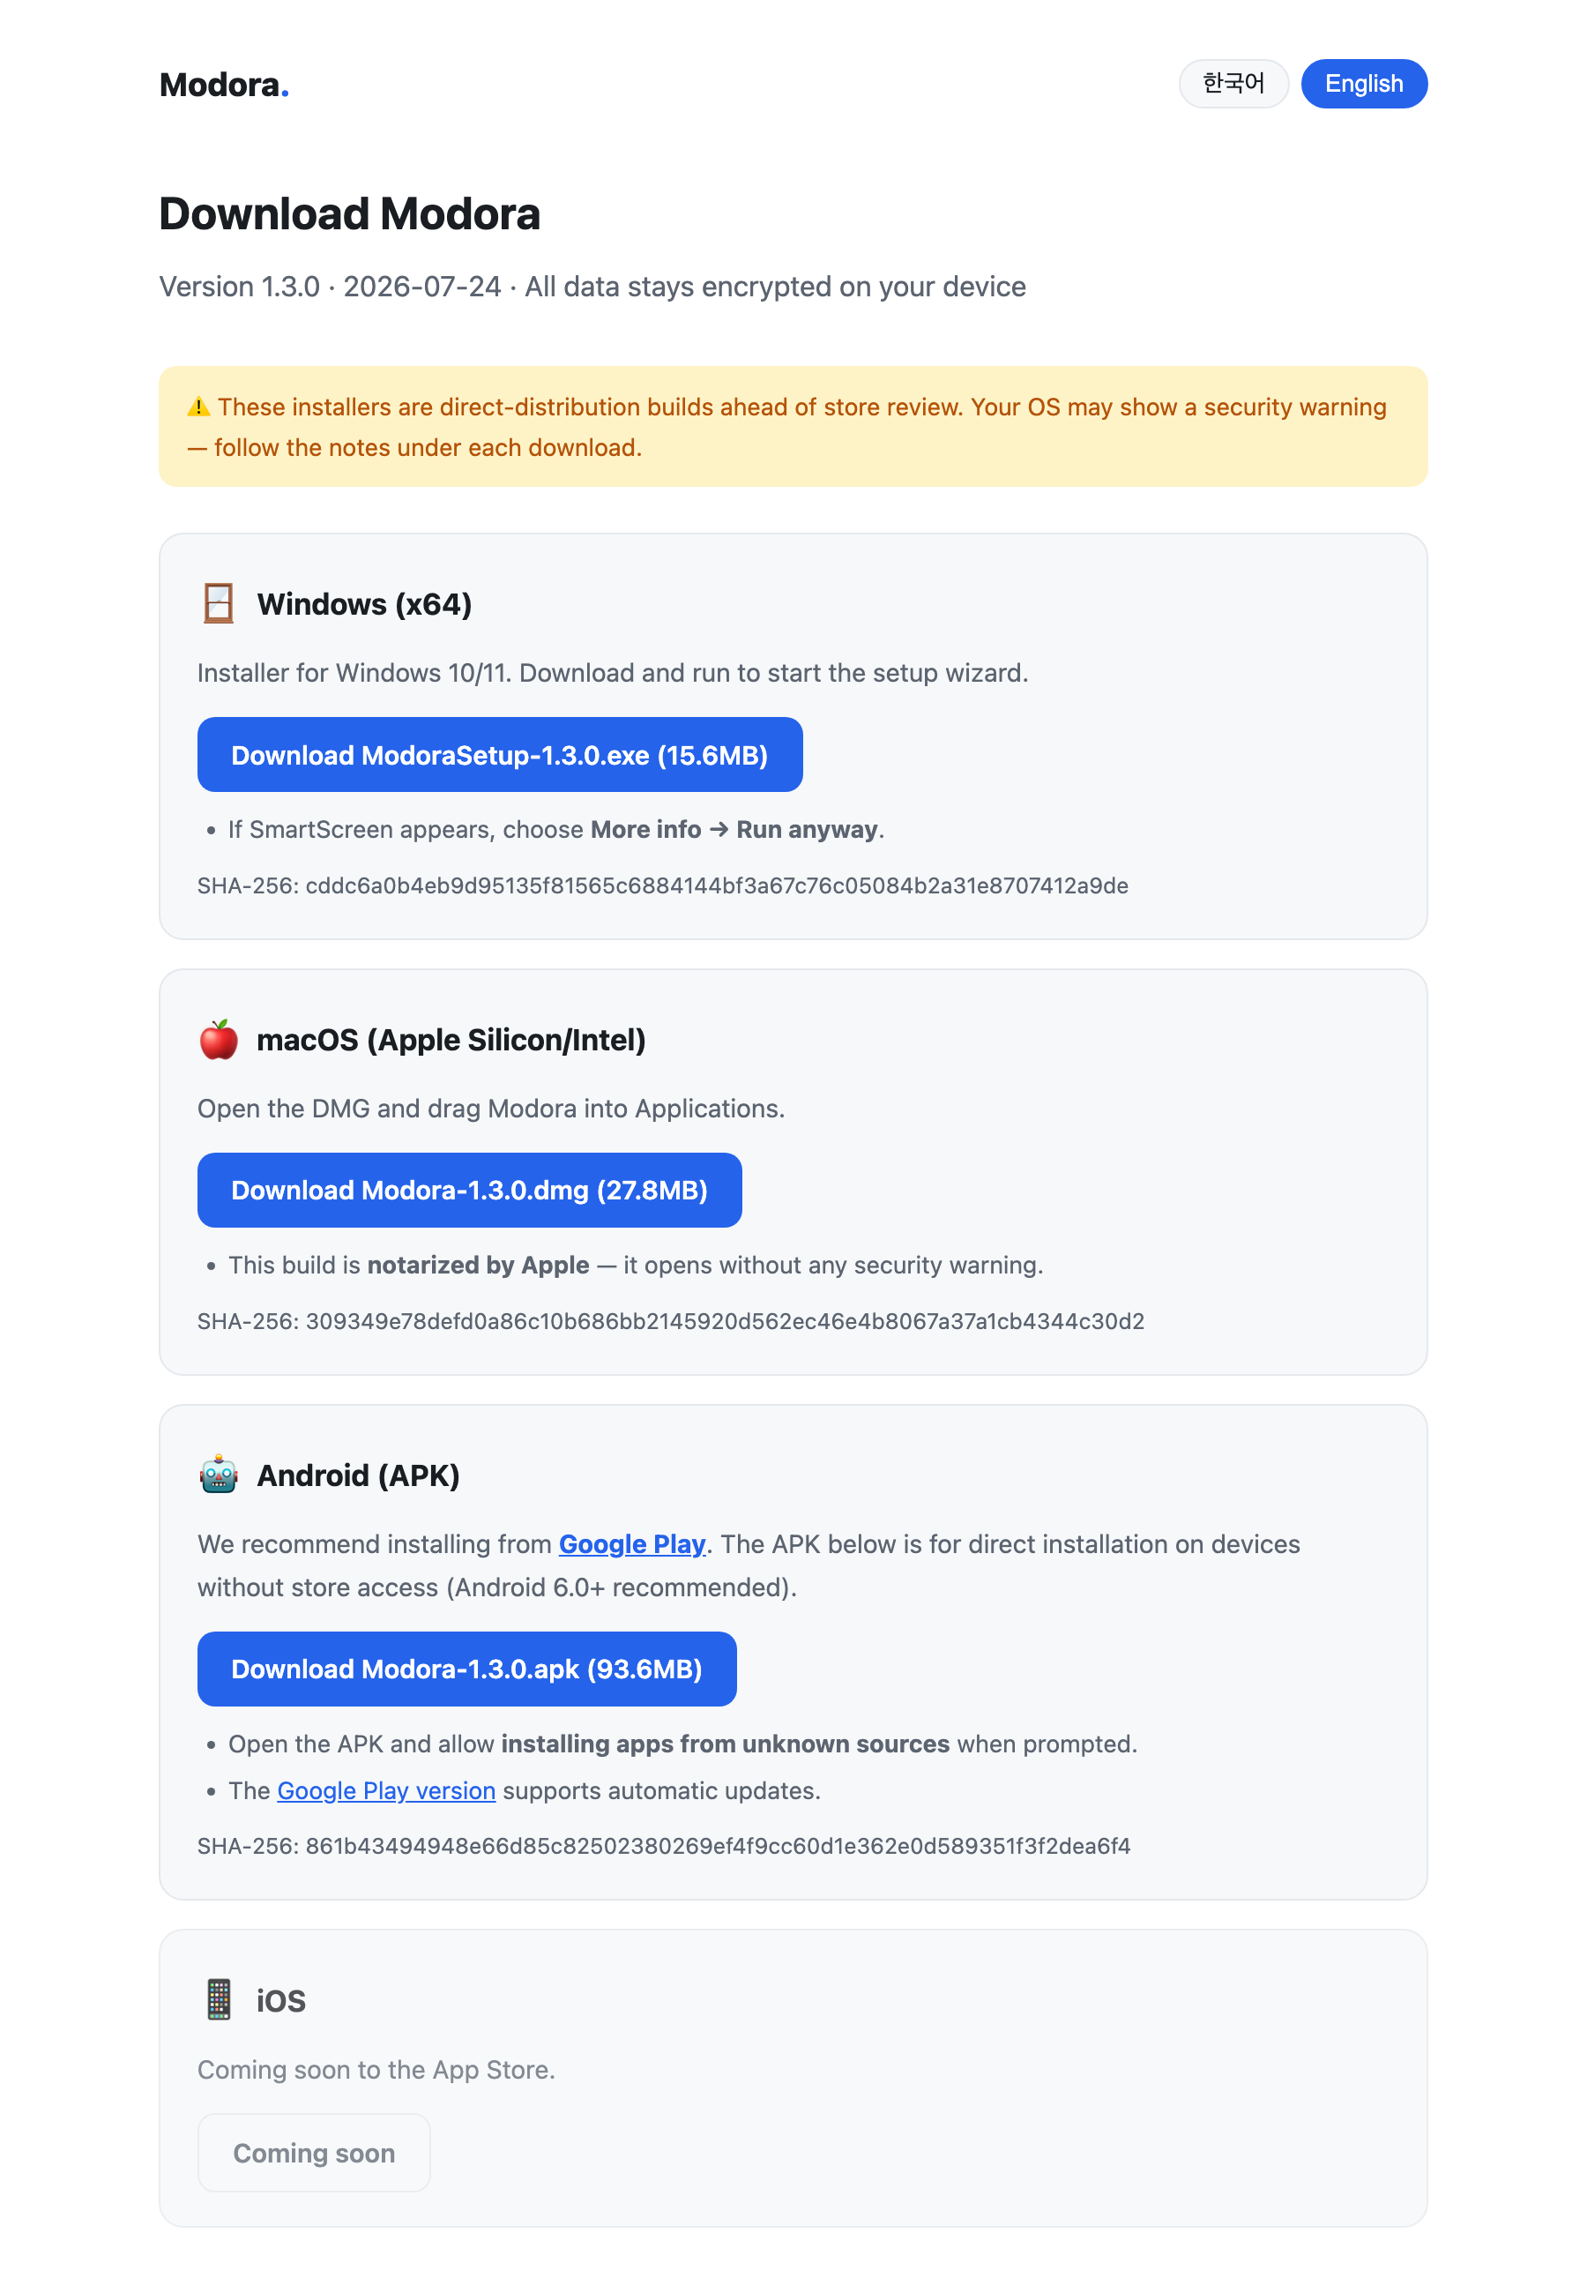
Task: Open the Google Play version link
Action: [386, 1791]
